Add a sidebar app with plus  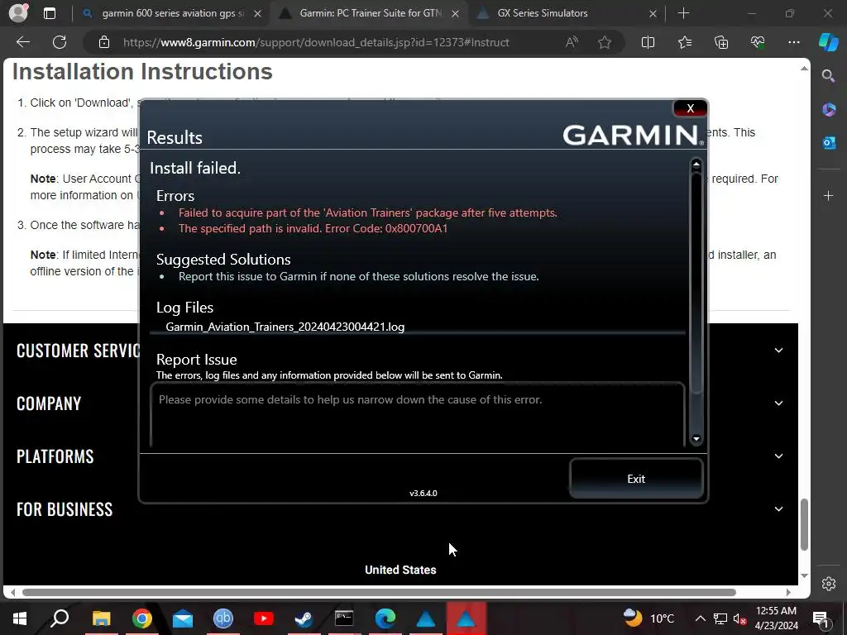pos(828,195)
